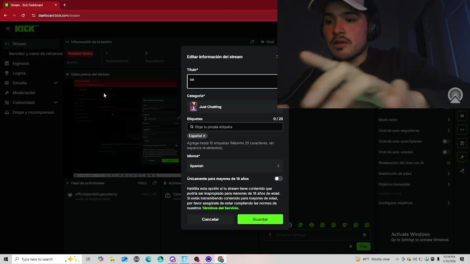Image resolution: width=470 pixels, height=264 pixels.
Task: Open Moderación del chat con IA link icon
Action: click(x=449, y=163)
